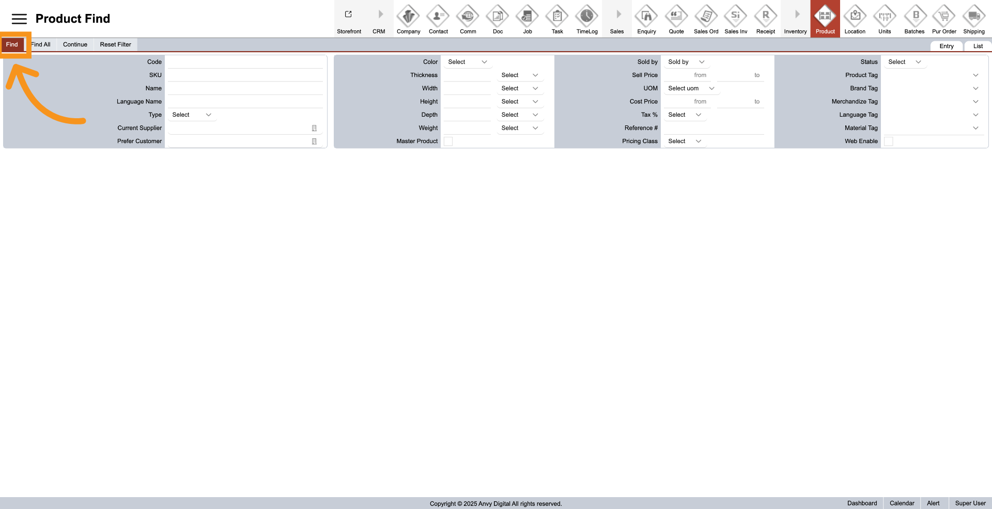This screenshot has width=992, height=509.
Task: Select the Location module icon
Action: point(855,17)
